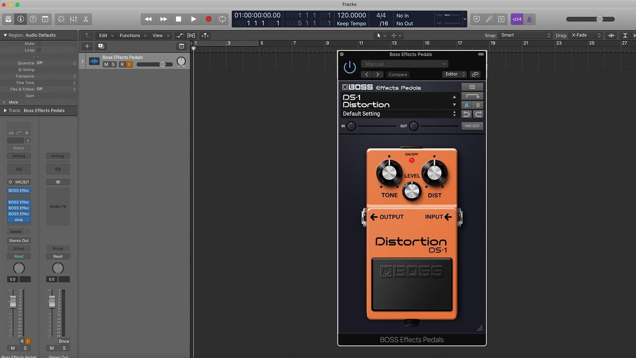Open the BOSS plugin hamburger menu
This screenshot has height=358, width=636.
pyautogui.click(x=472, y=87)
